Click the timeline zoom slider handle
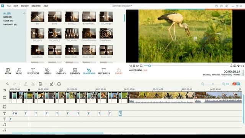 213,84
